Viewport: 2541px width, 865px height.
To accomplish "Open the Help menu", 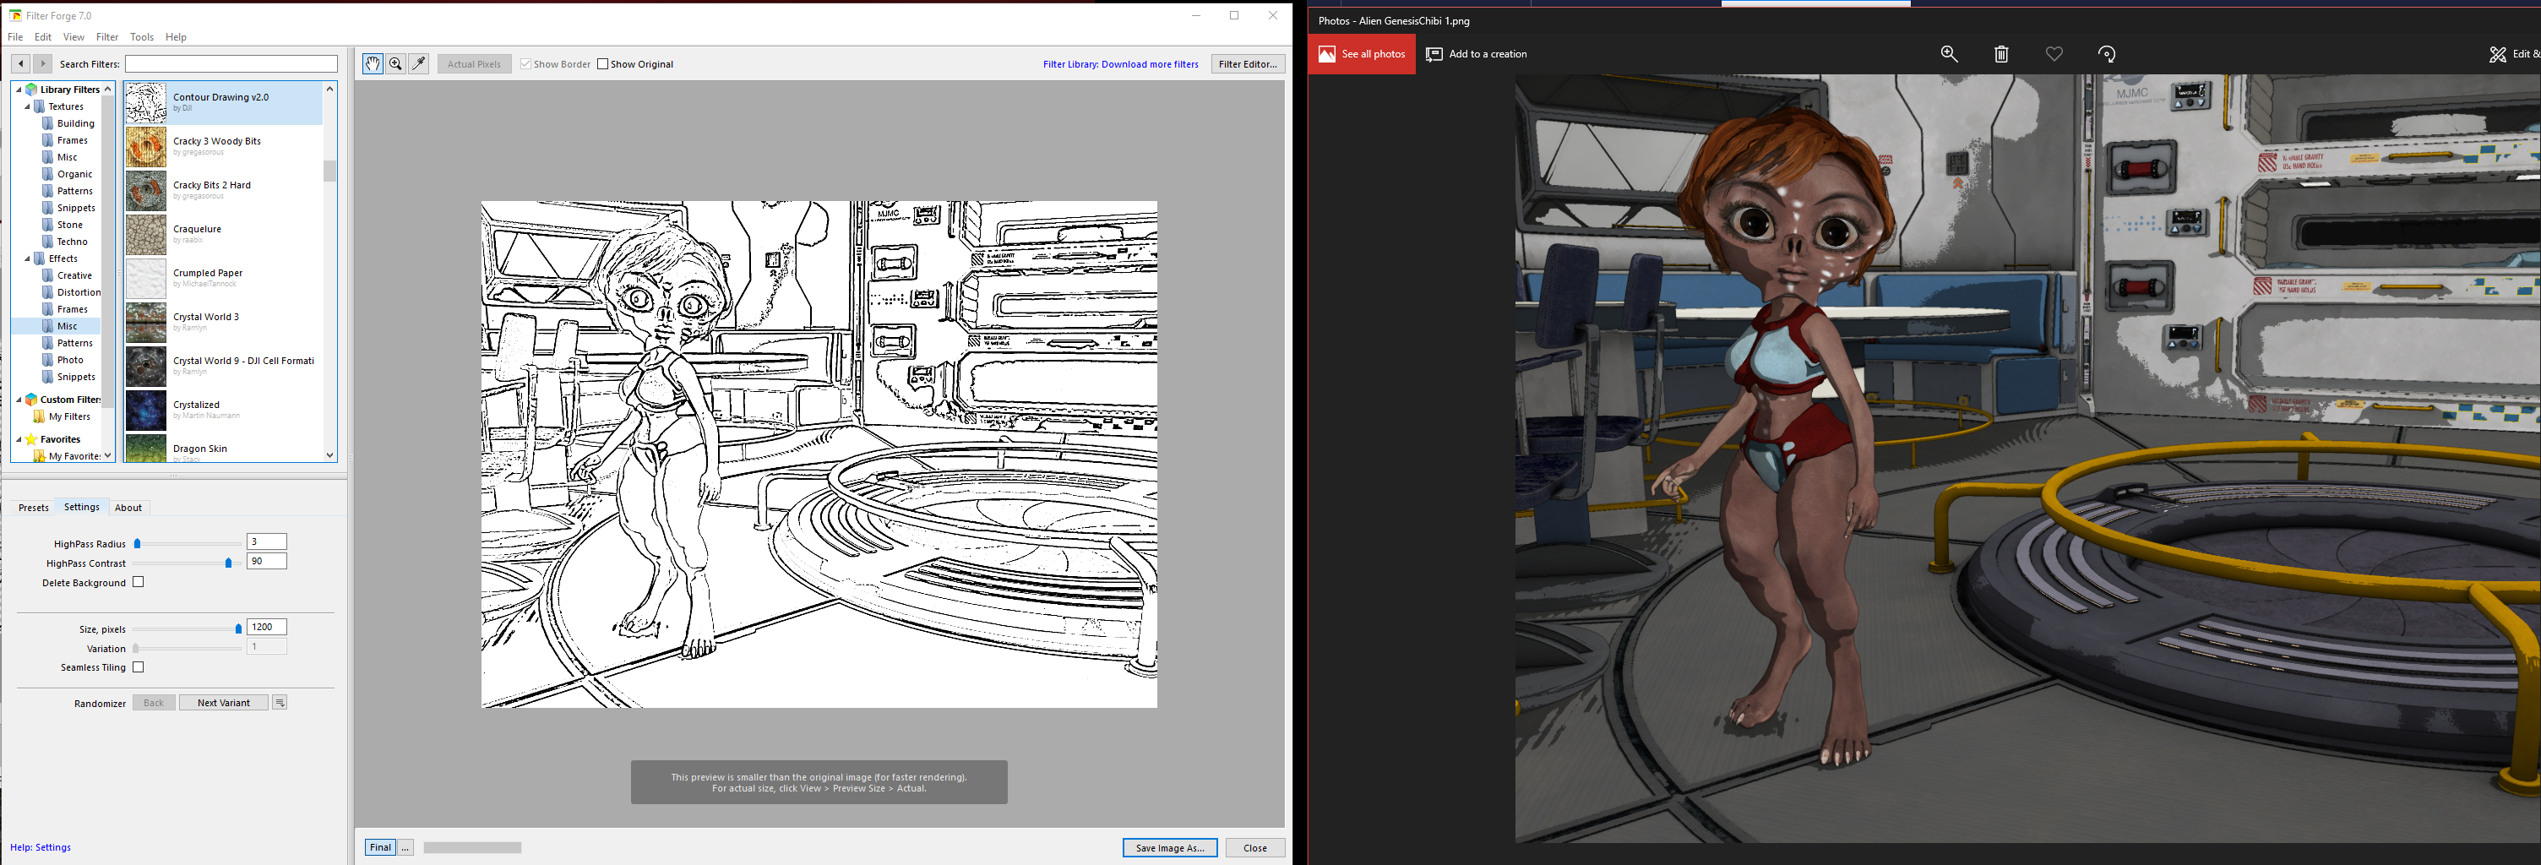I will coord(177,37).
